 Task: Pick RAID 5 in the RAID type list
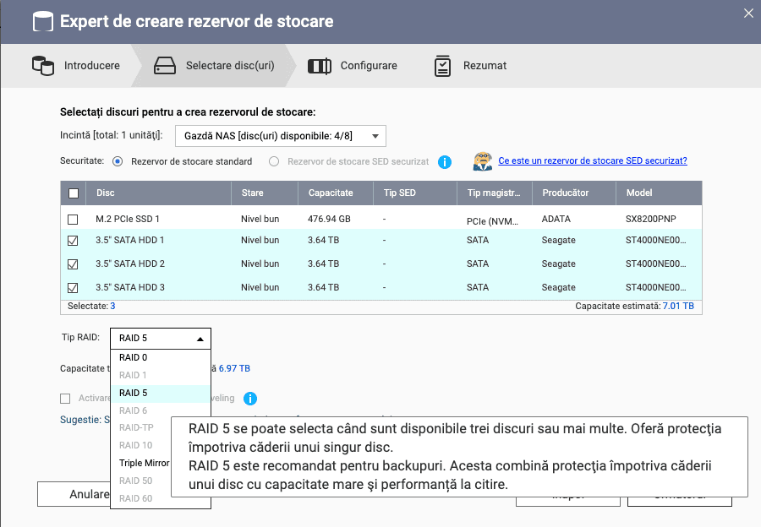pyautogui.click(x=134, y=393)
